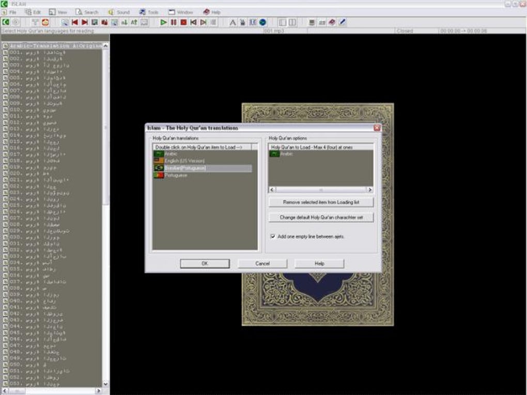The image size is (527, 395).
Task: Click the 'Arabic-Translation' sidebar header row
Action: click(x=52, y=45)
